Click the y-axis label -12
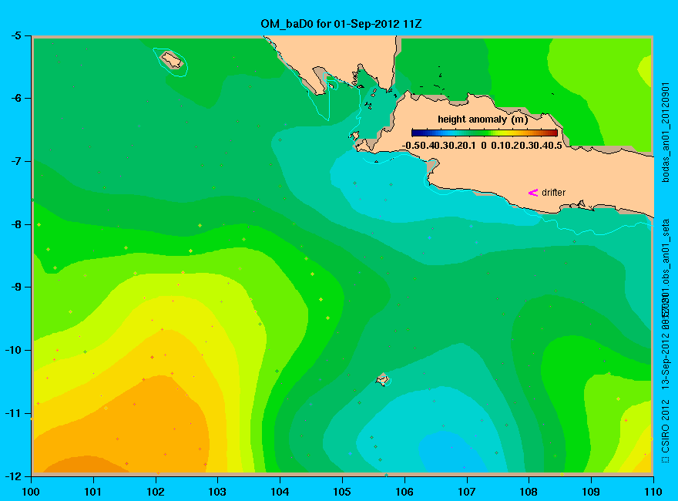Image resolution: width=678 pixels, height=501 pixels. tap(13, 476)
